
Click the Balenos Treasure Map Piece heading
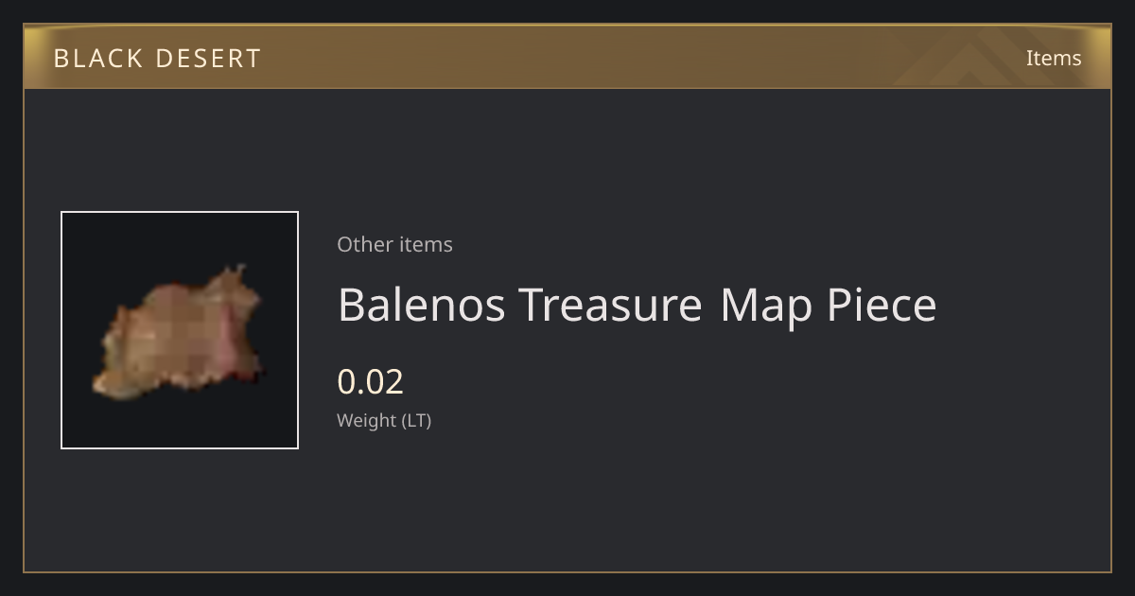637,305
